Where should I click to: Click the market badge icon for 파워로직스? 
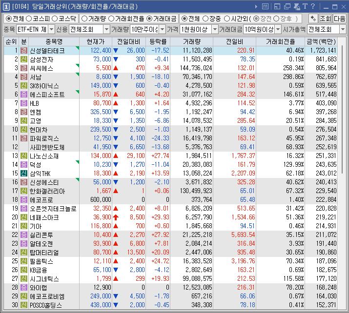24,138
